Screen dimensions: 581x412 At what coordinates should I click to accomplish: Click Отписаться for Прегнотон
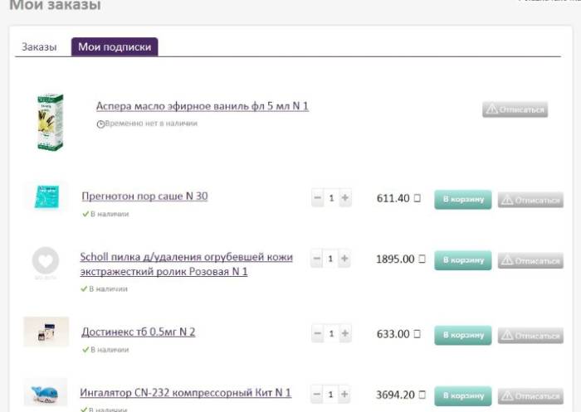(530, 200)
